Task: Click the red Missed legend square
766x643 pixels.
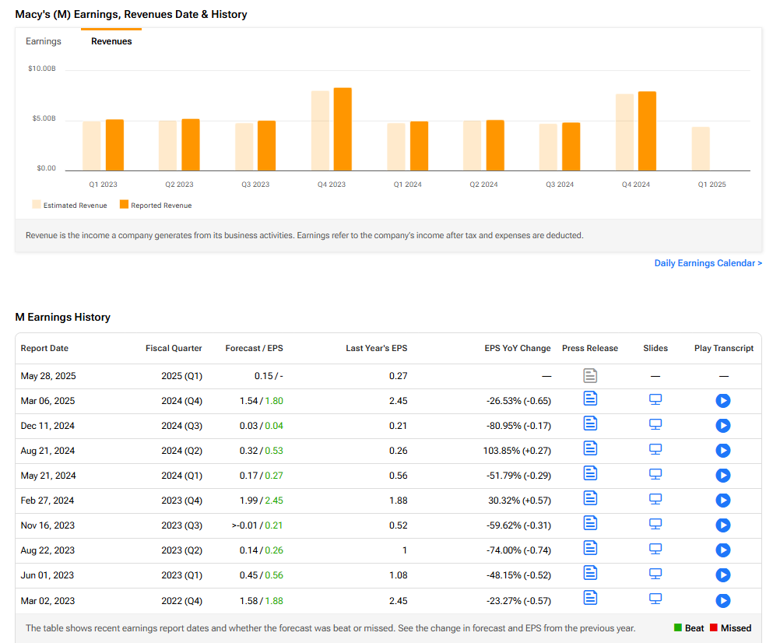Action: pos(713,627)
